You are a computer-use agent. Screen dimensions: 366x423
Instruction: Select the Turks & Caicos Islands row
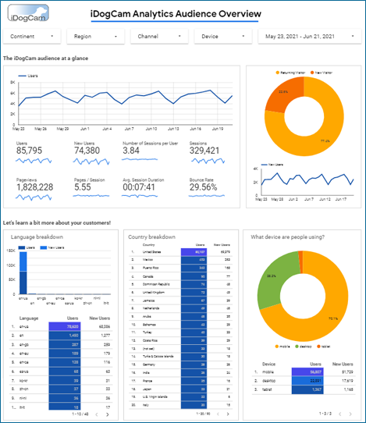(x=181, y=357)
